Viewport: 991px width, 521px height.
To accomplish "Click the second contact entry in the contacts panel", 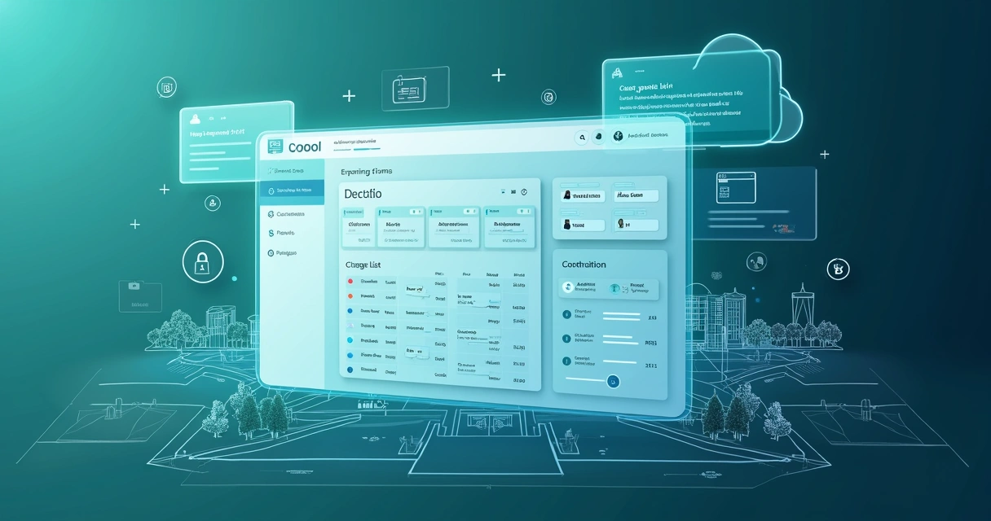I will [637, 195].
